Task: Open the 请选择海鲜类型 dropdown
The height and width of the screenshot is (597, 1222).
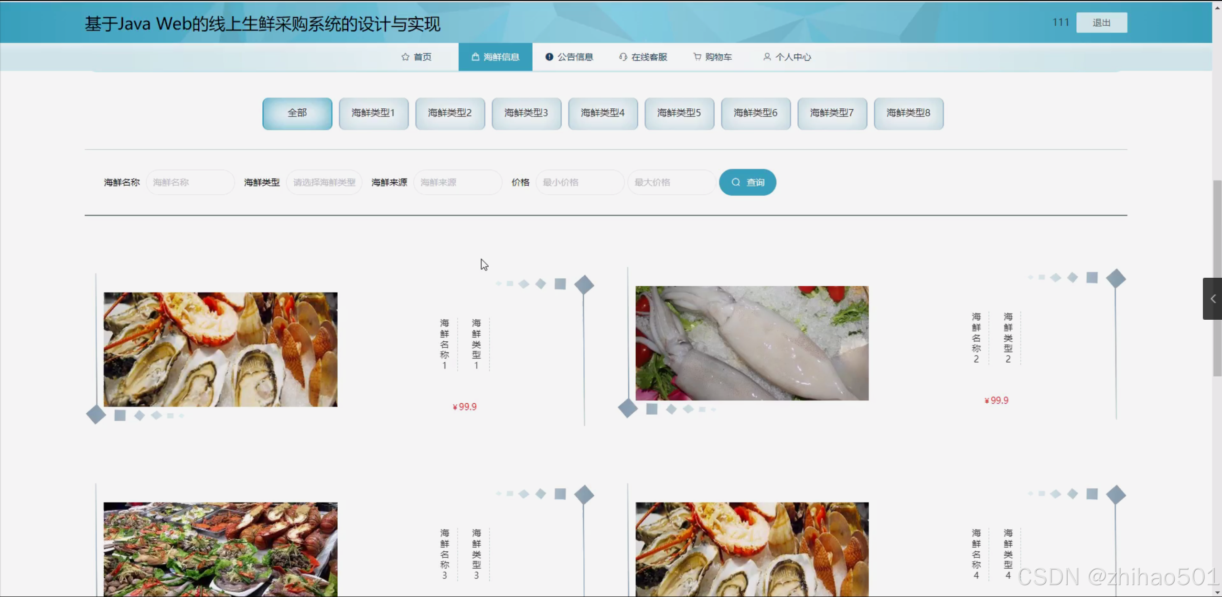Action: (x=324, y=182)
